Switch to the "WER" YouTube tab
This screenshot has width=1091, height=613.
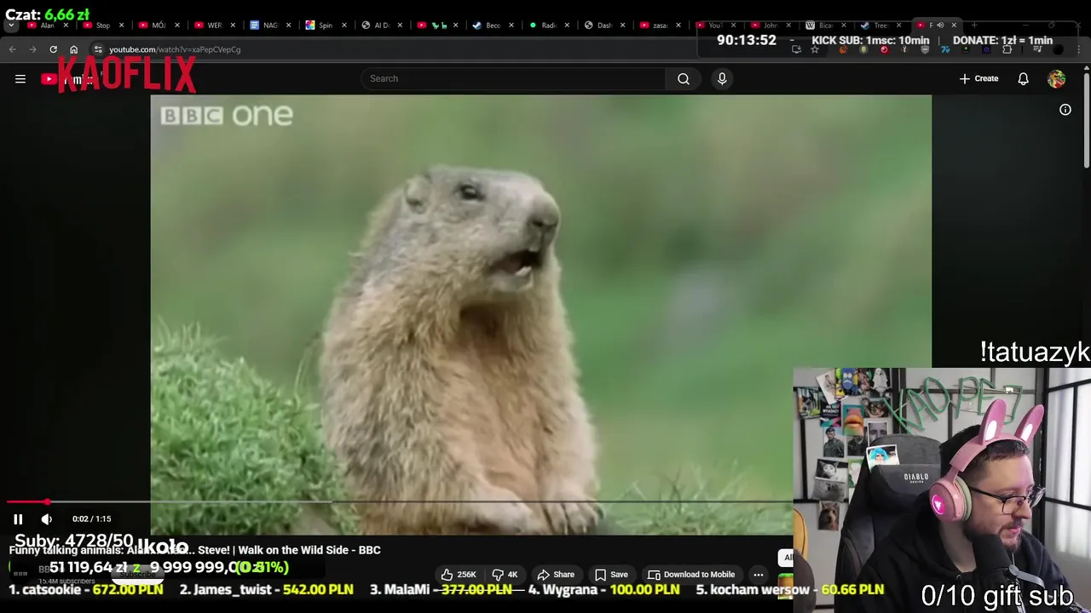(x=214, y=26)
